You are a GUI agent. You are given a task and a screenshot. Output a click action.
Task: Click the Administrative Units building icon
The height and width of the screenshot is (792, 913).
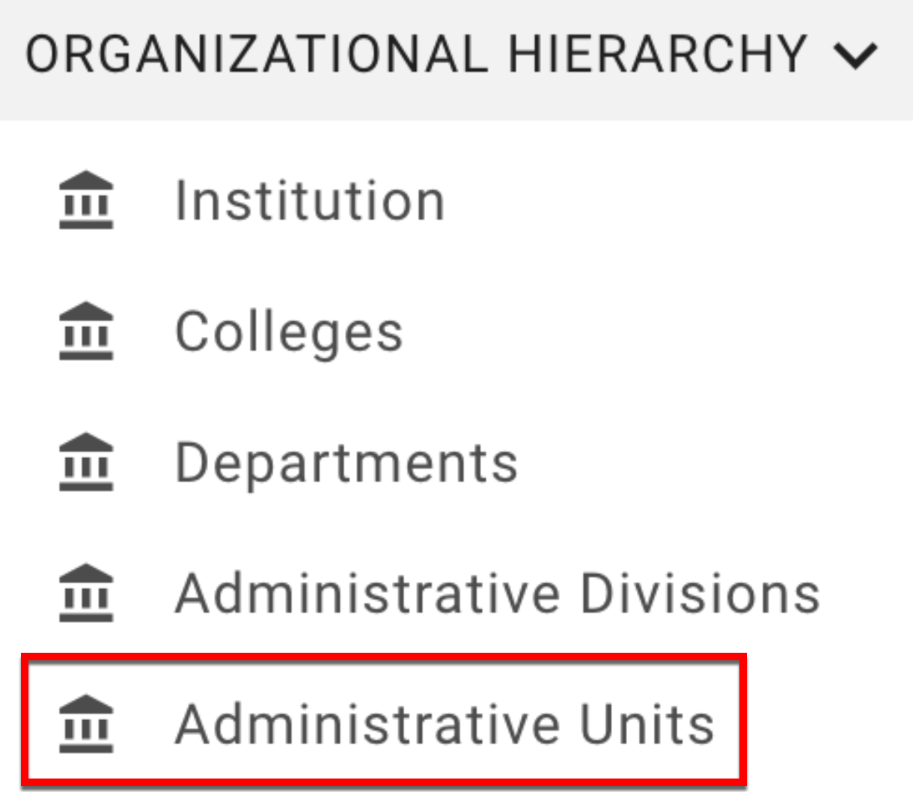tap(86, 724)
